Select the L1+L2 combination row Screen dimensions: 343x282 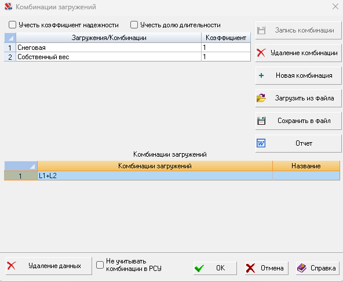pos(172,176)
